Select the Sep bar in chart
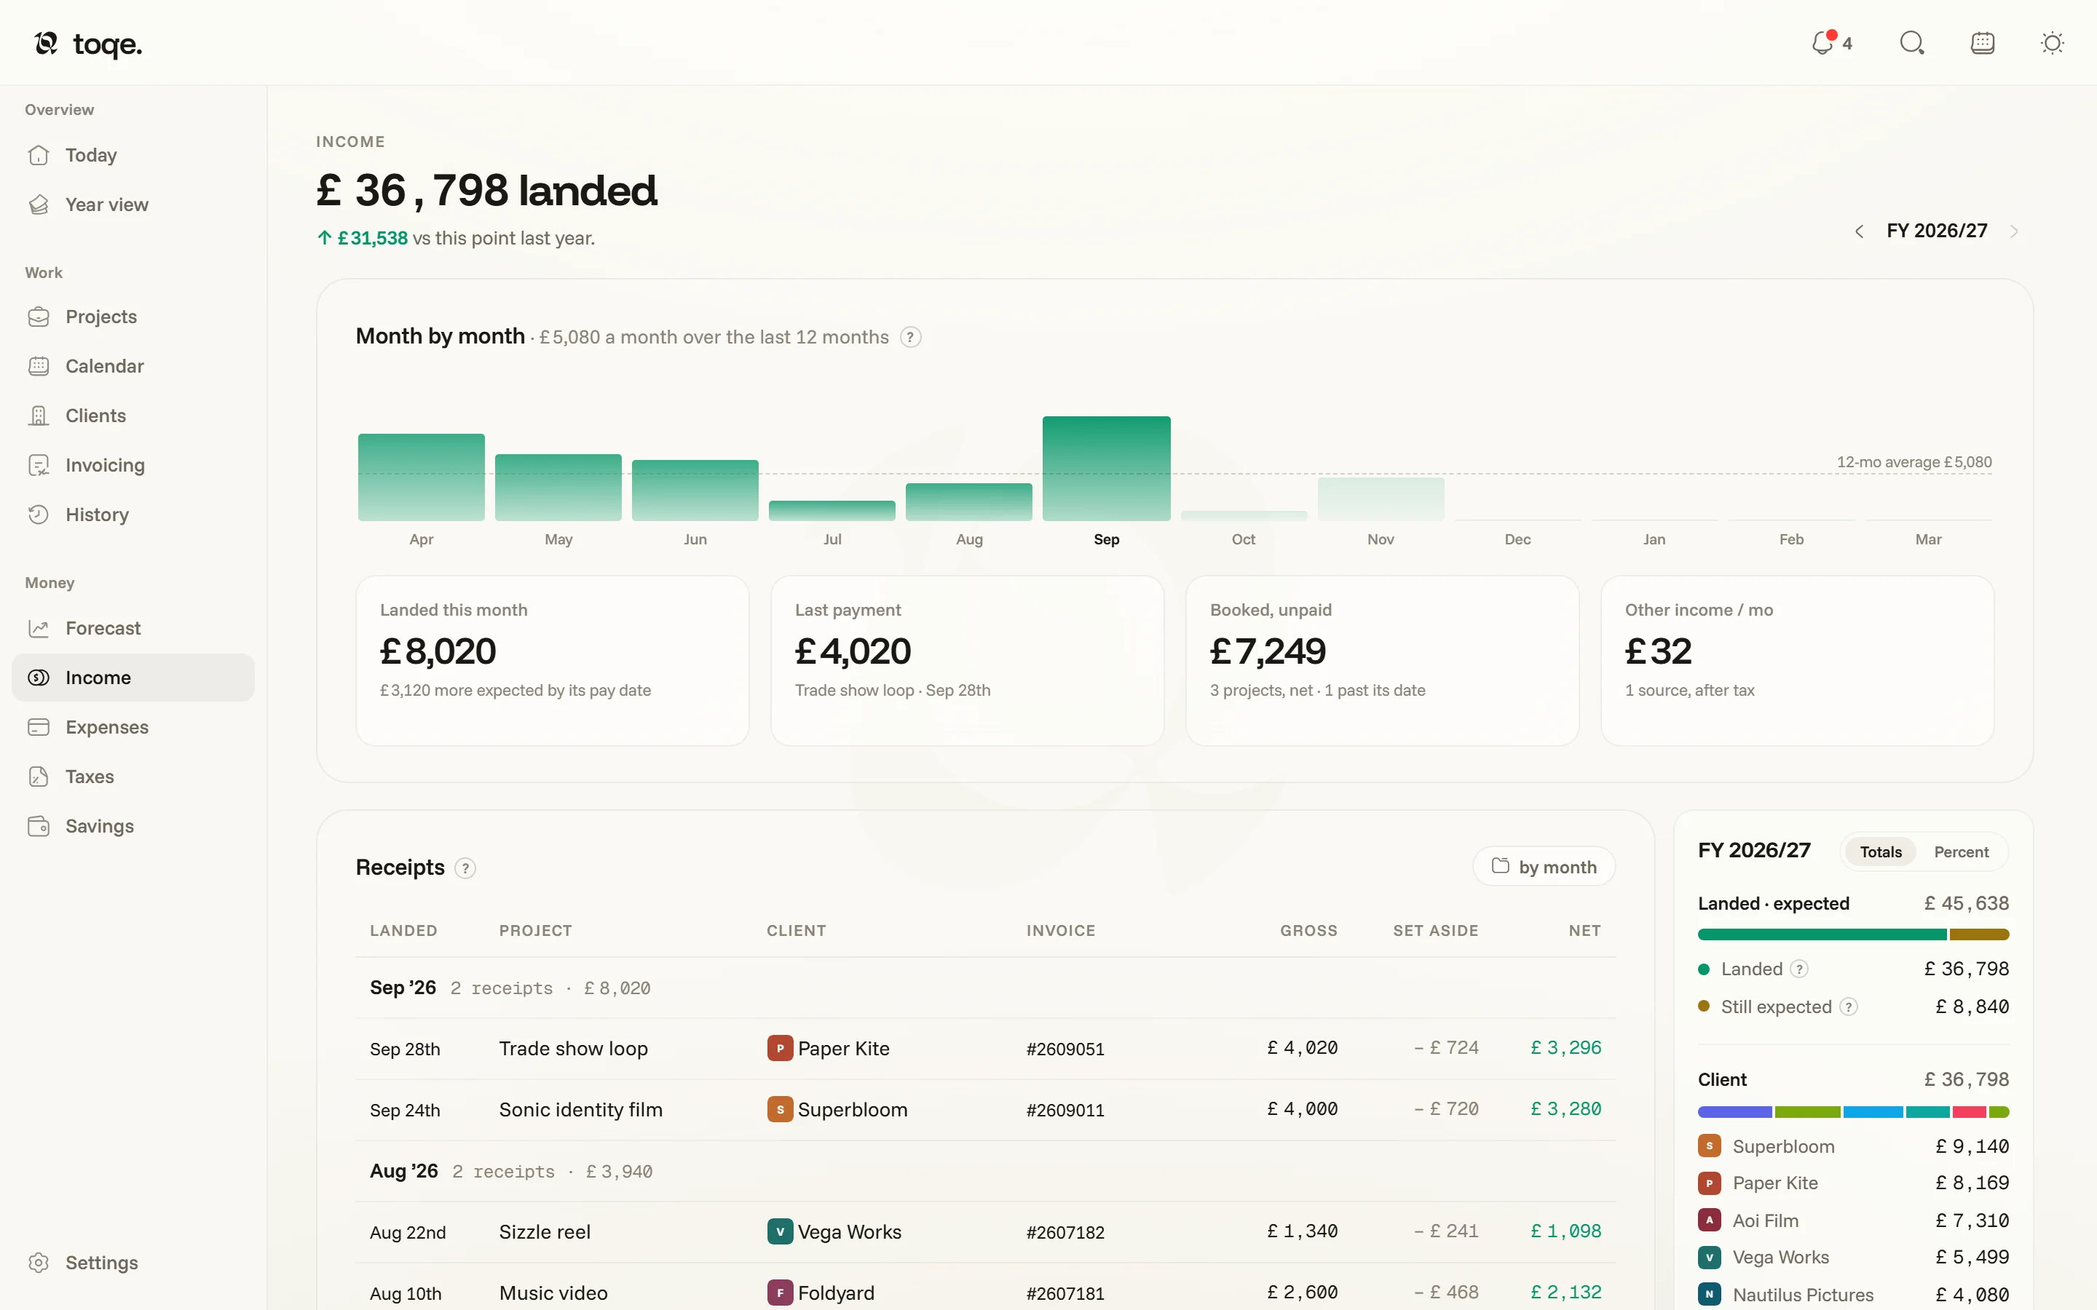 point(1106,468)
